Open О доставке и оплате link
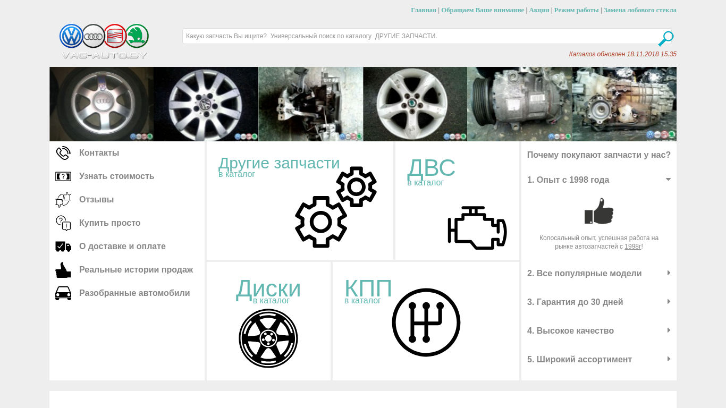 122,246
